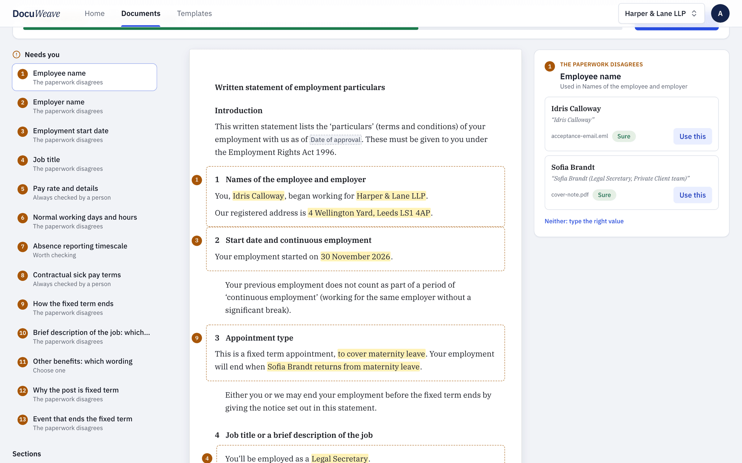Click Sure badge on Idris Calloway card
Viewport: 742px width, 463px height.
624,136
